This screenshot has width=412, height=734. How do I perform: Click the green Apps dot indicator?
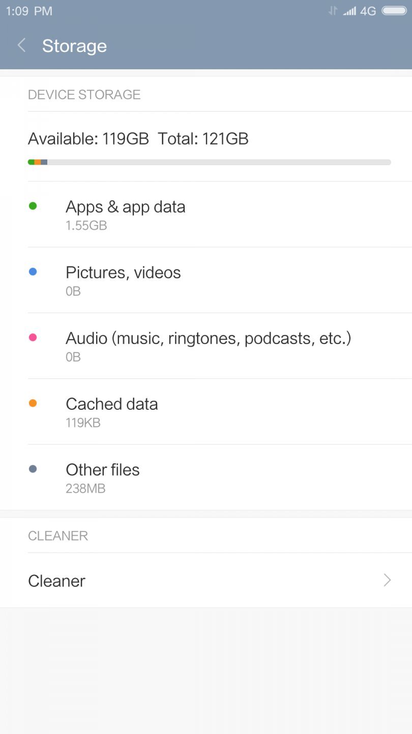pyautogui.click(x=33, y=206)
